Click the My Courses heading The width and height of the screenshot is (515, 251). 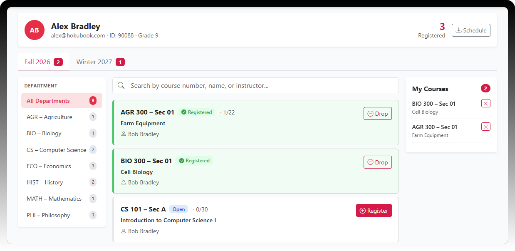pyautogui.click(x=430, y=89)
